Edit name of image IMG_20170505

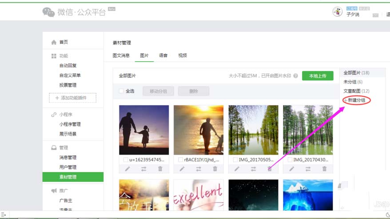pyautogui.click(x=237, y=169)
